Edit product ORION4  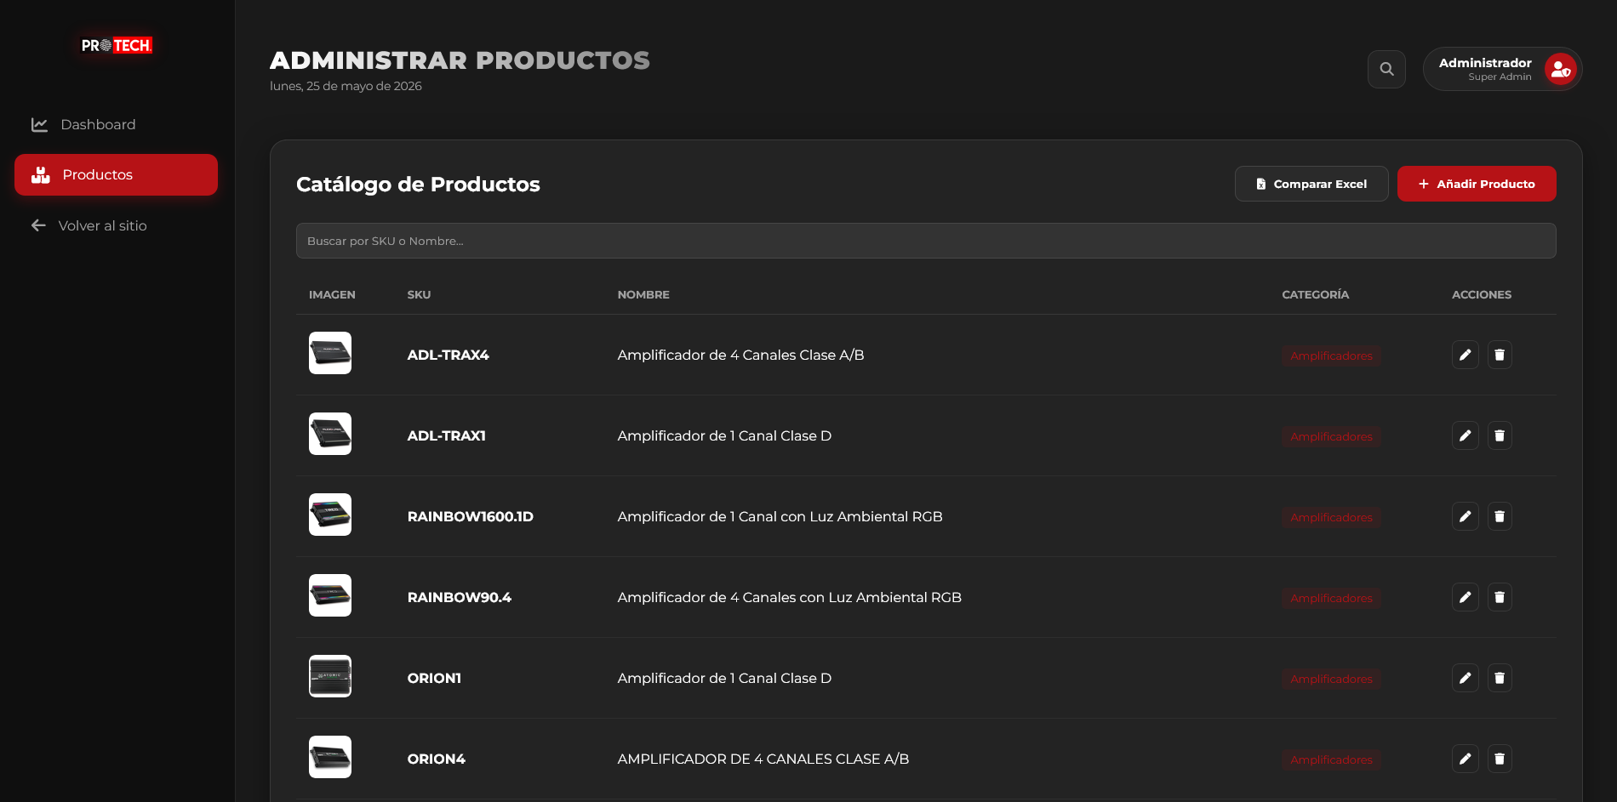coord(1465,759)
